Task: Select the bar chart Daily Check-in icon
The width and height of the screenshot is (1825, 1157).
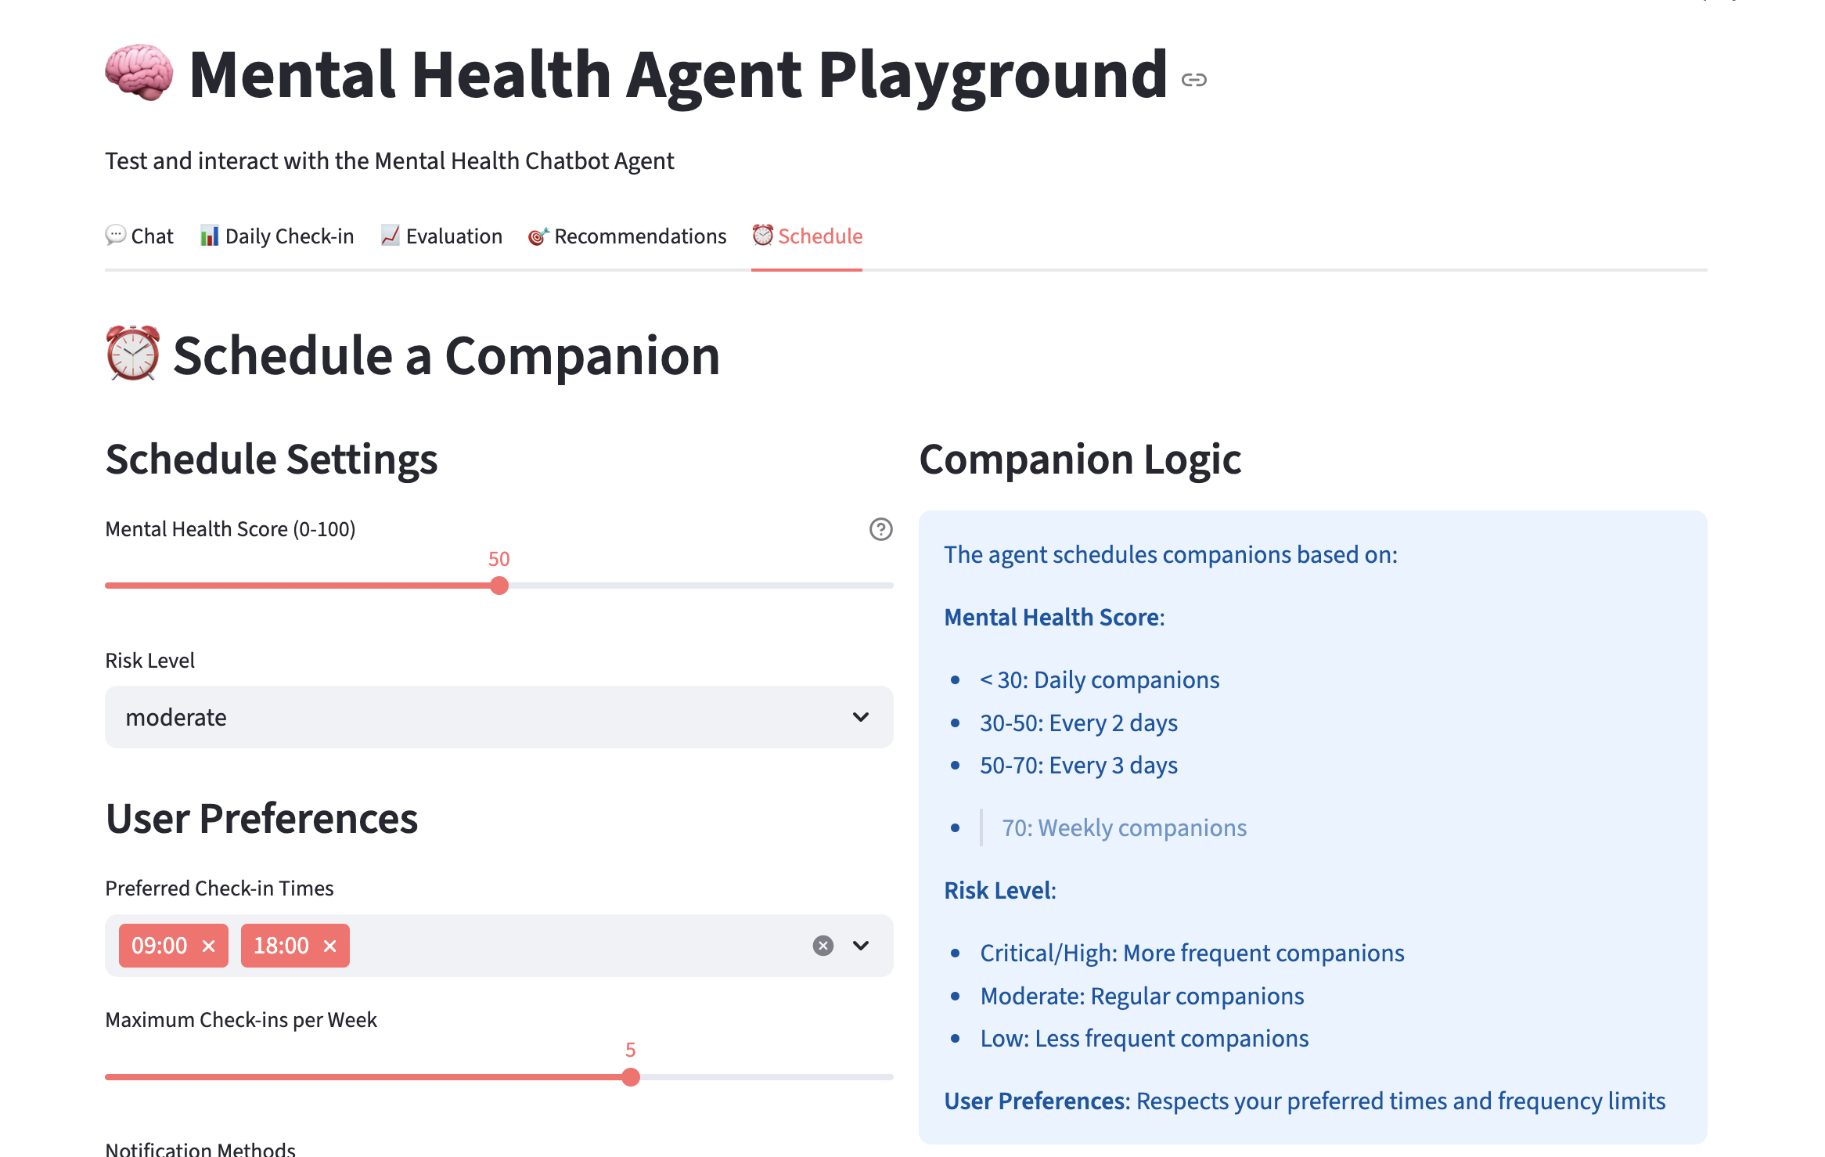Action: [209, 235]
